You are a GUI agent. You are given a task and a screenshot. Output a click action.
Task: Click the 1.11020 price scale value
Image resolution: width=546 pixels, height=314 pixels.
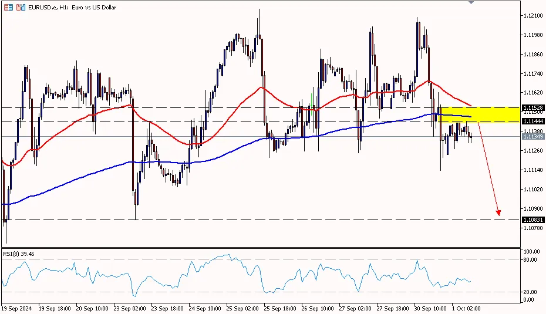click(533, 190)
